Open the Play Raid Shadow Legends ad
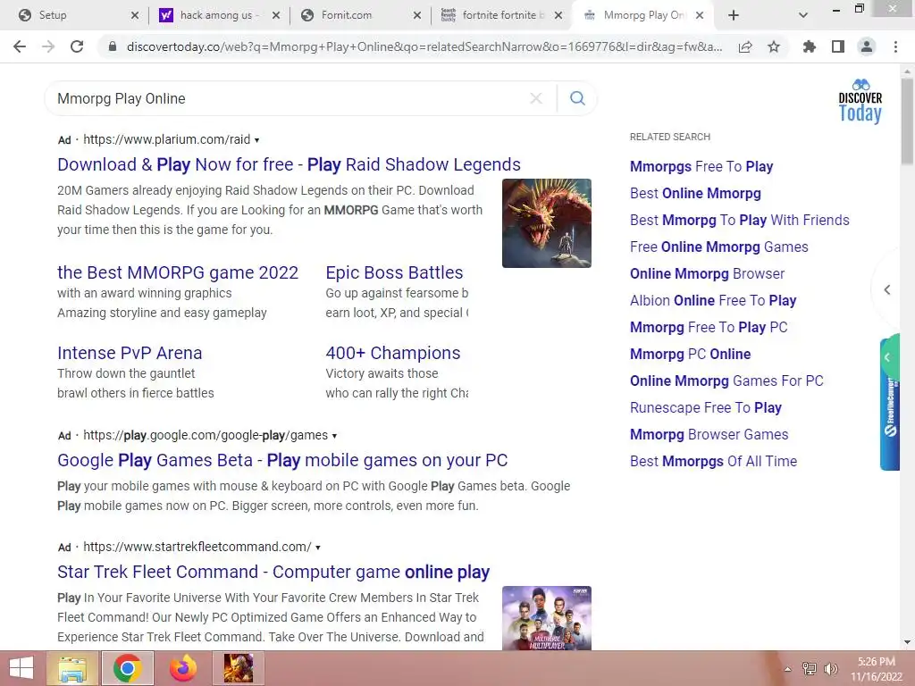This screenshot has width=915, height=686. coord(289,164)
